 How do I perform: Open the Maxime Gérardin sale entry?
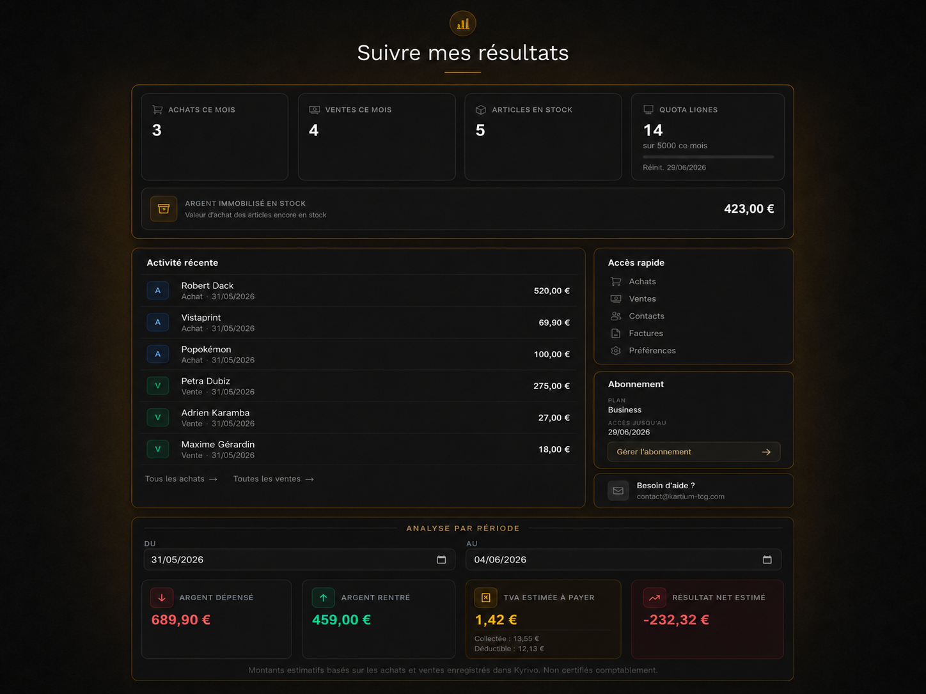tap(358, 449)
